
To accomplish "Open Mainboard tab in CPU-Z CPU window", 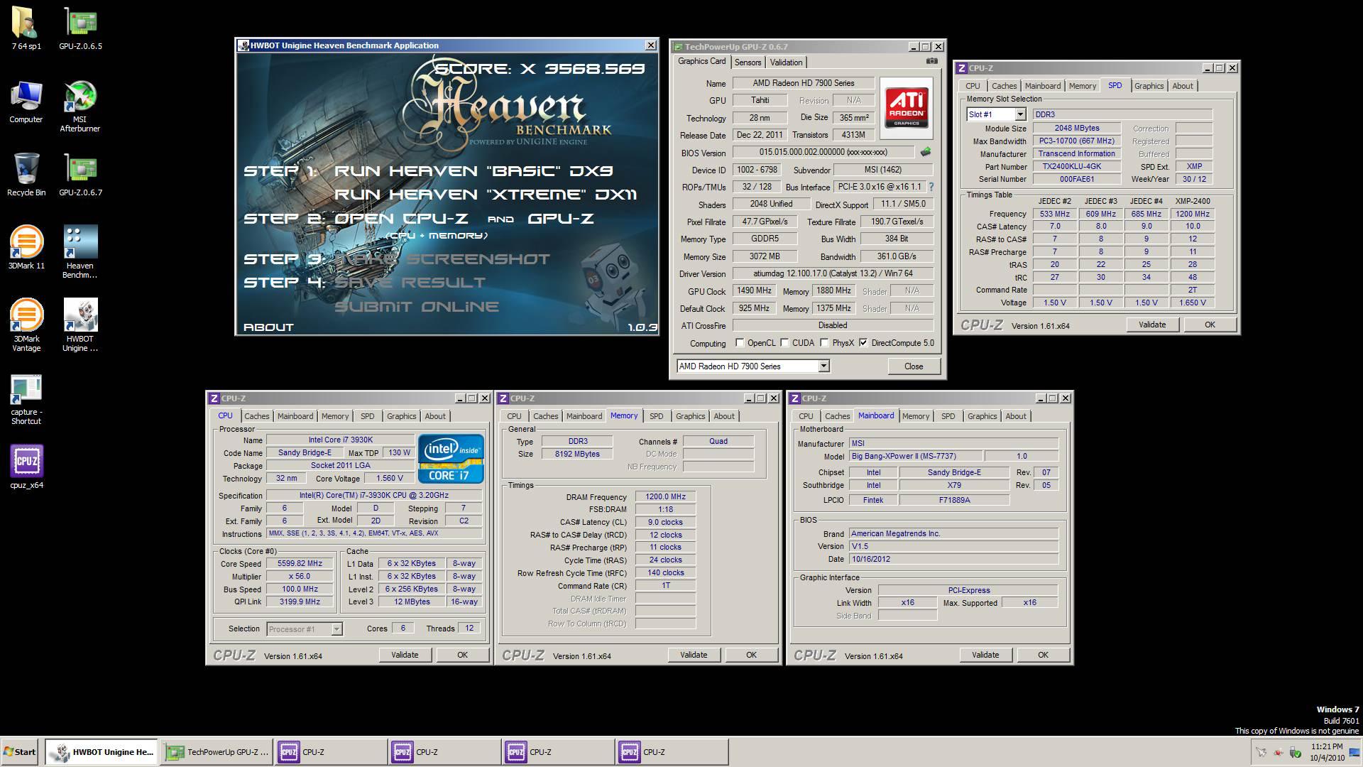I will (295, 416).
